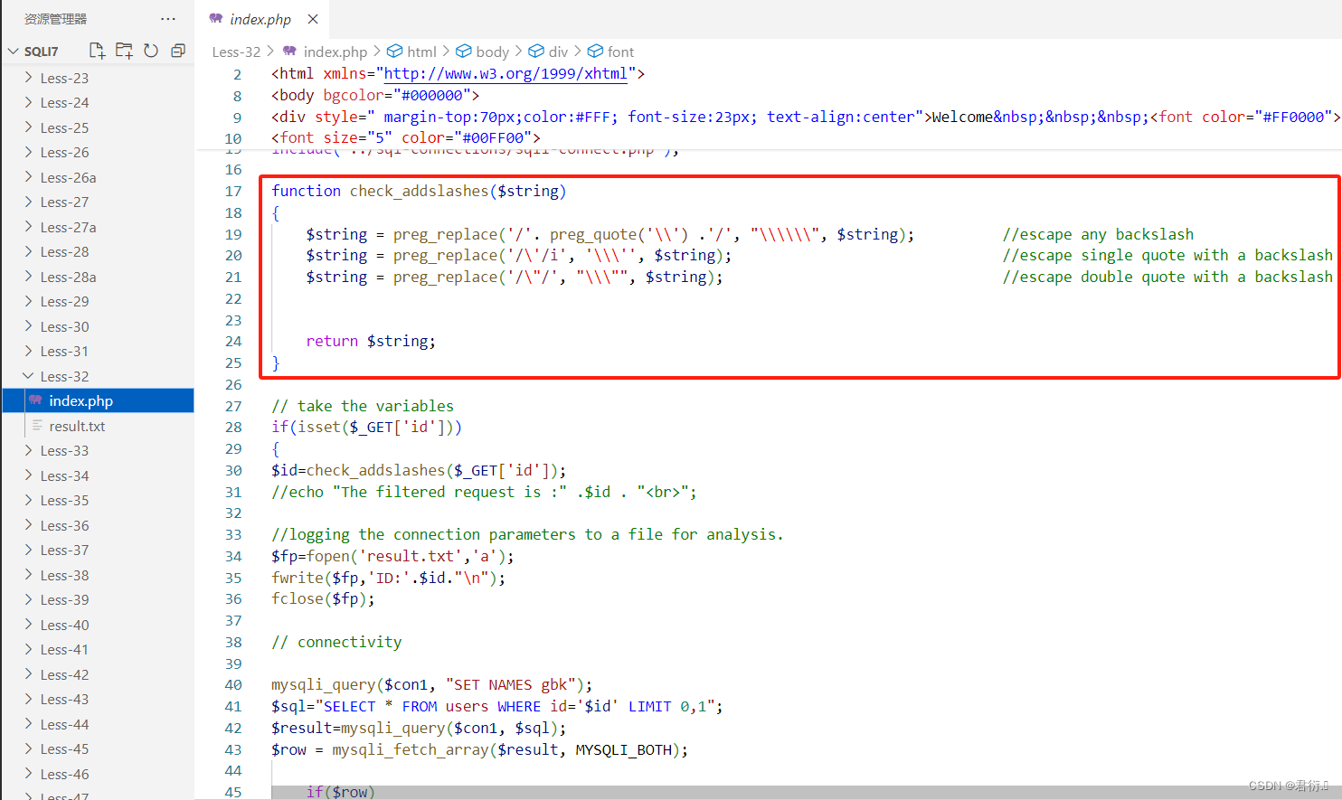
Task: Expand the Less-38 folder
Action: pyautogui.click(x=97, y=575)
